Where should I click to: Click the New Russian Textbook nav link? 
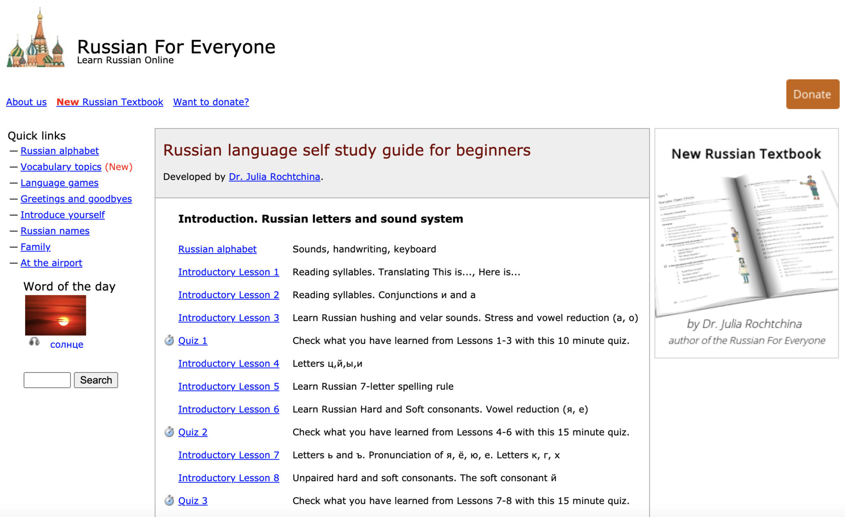tap(110, 102)
